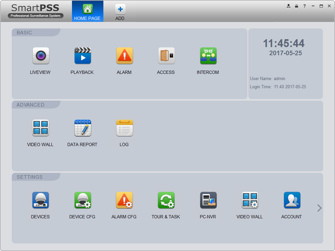Open the ADD tab
This screenshot has width=335, height=251.
[x=120, y=11]
